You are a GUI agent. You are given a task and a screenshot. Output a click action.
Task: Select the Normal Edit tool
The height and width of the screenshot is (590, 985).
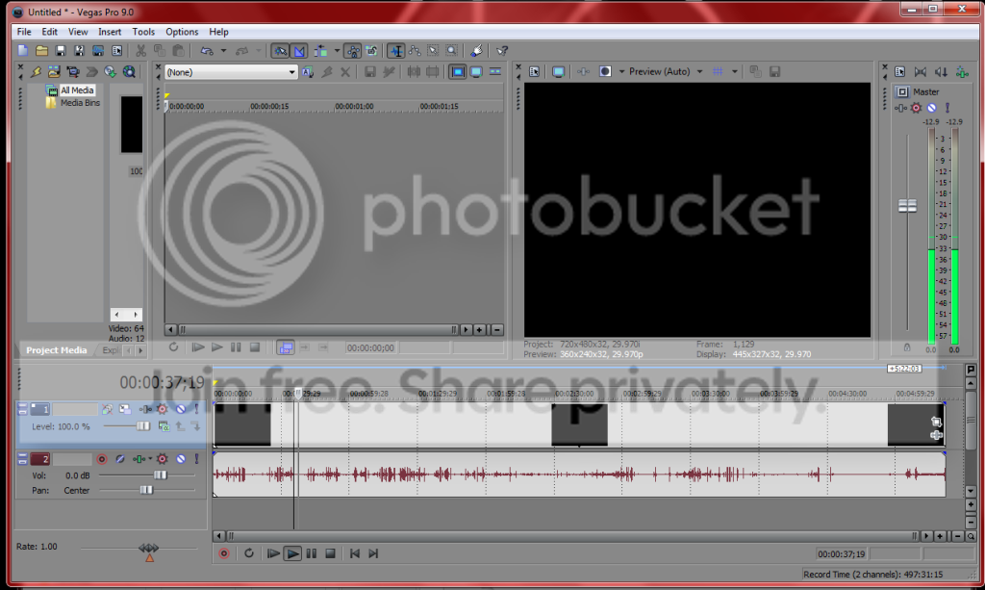pos(395,51)
